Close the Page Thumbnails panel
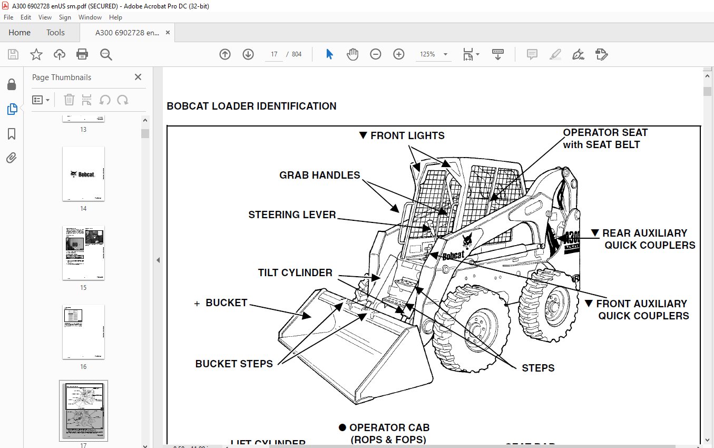The image size is (714, 448). 138,77
